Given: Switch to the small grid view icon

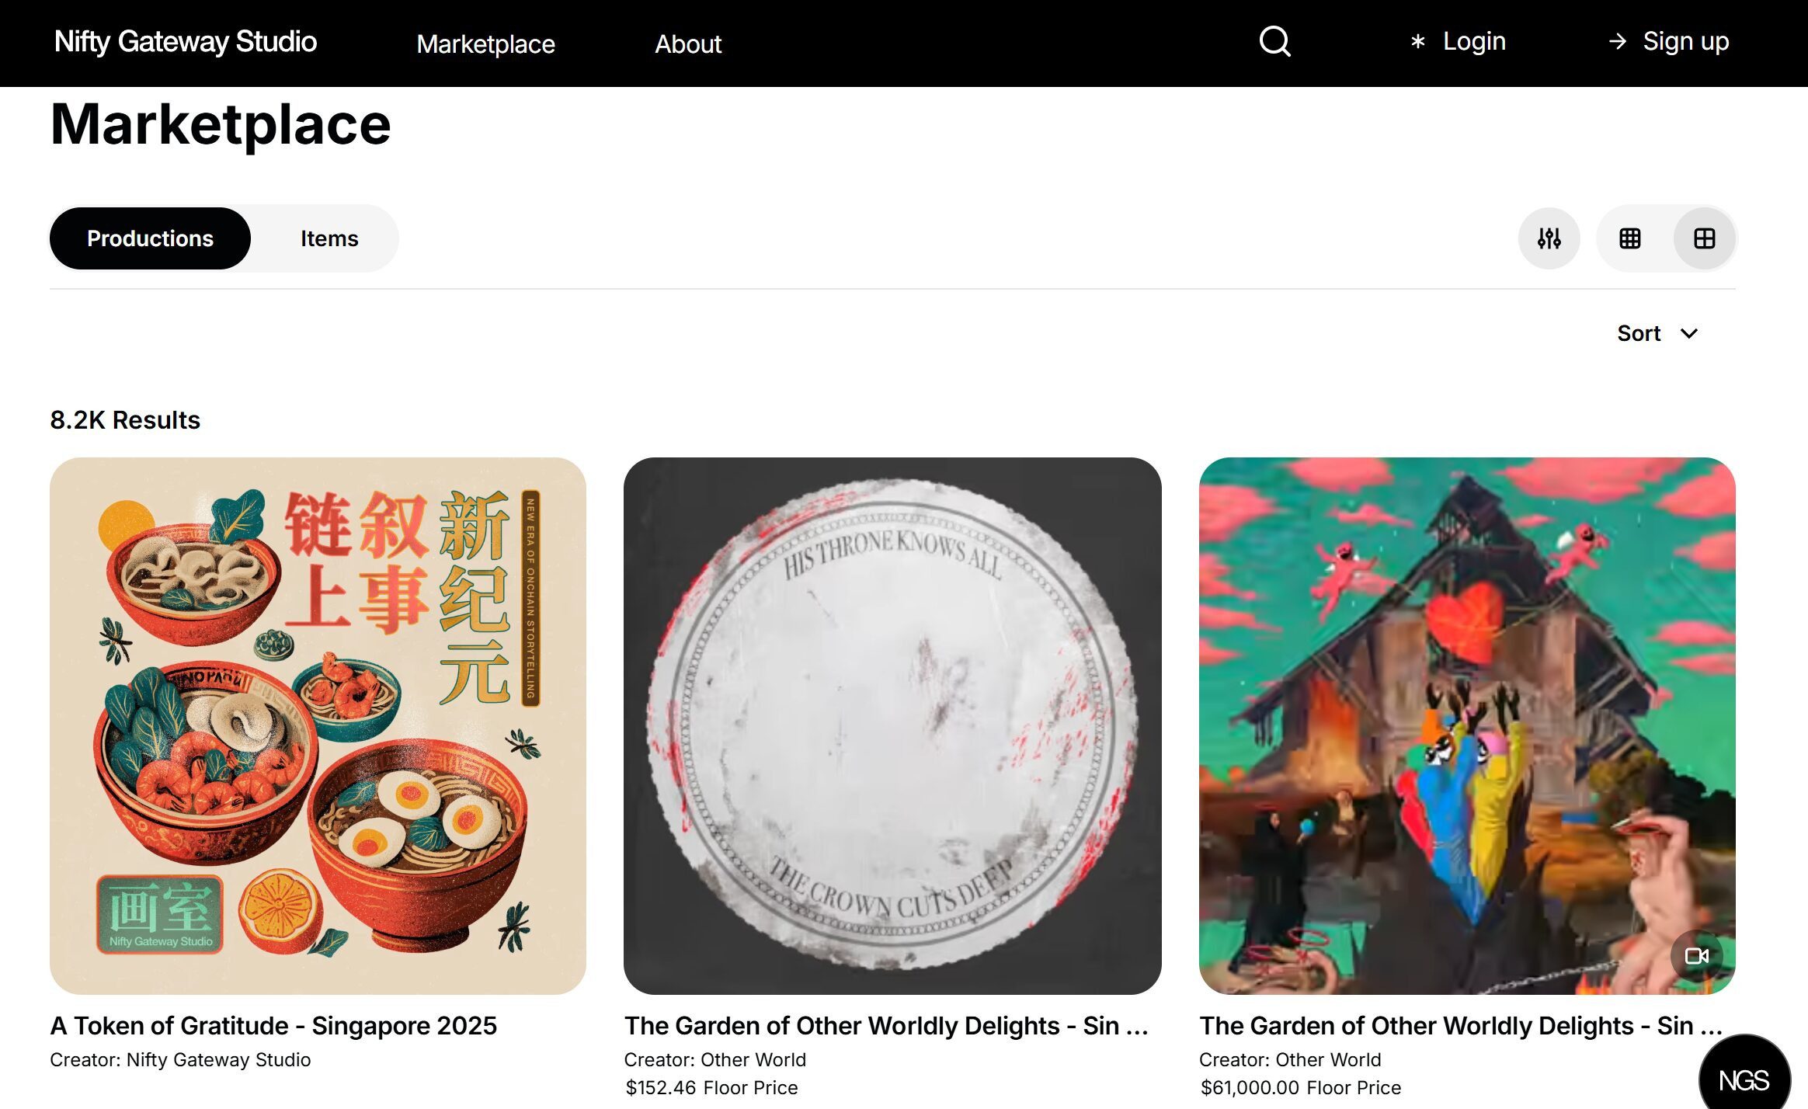Looking at the screenshot, I should pos(1629,238).
